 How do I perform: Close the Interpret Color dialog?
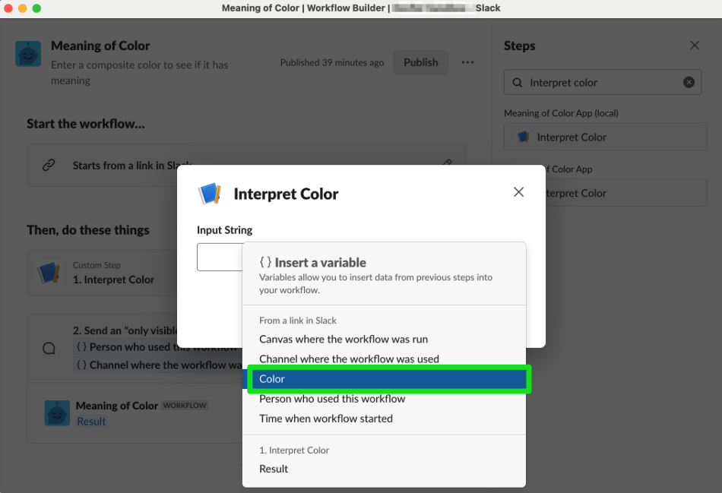tap(518, 192)
